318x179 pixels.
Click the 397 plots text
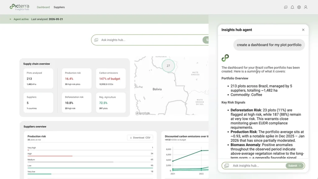(103, 108)
